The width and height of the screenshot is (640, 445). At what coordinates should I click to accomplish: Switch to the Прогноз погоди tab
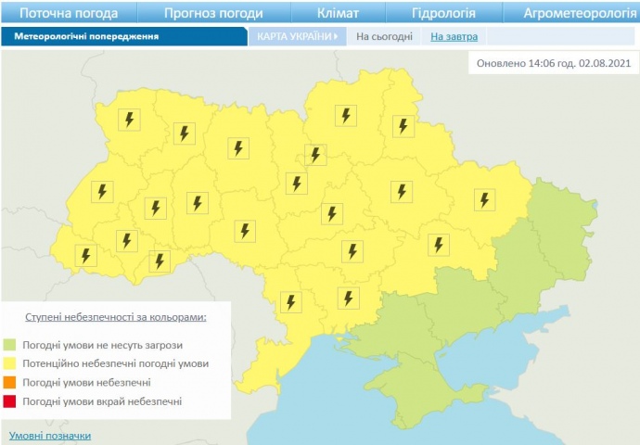click(213, 13)
